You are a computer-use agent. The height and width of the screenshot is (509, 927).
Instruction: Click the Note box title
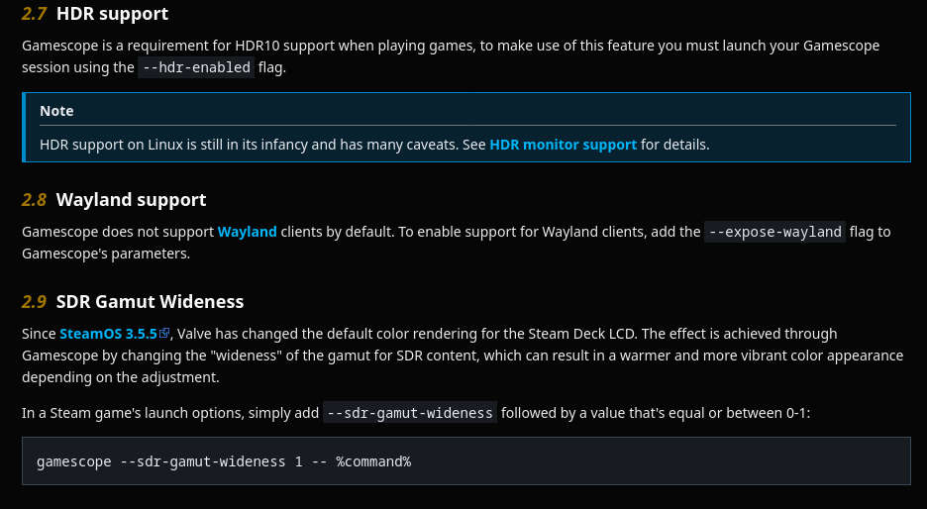click(56, 111)
